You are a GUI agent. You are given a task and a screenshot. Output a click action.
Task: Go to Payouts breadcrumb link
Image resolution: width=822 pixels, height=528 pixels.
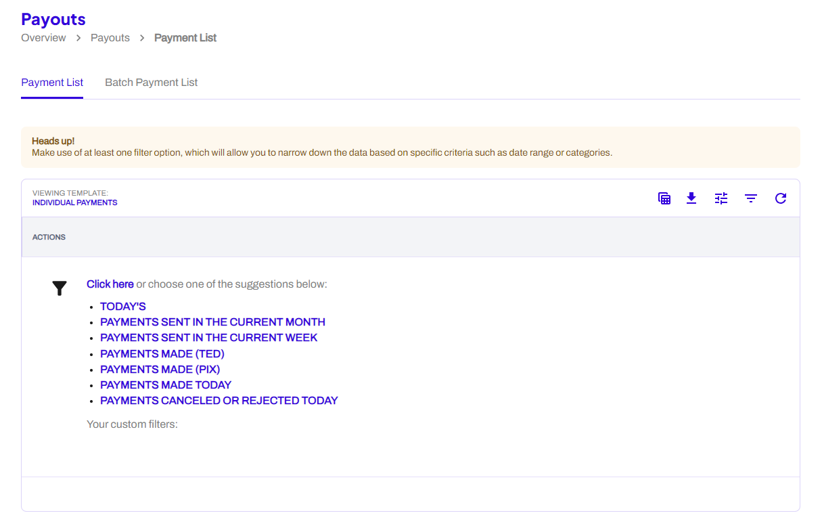(110, 38)
